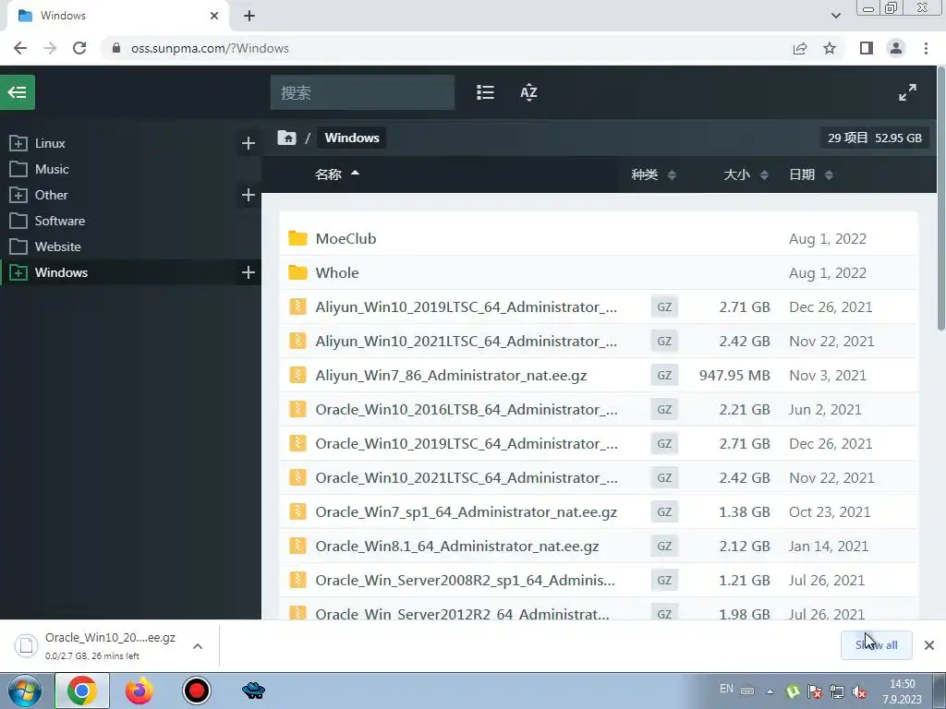Open the MoeClub folder icon
The width and height of the screenshot is (946, 709).
coord(297,238)
